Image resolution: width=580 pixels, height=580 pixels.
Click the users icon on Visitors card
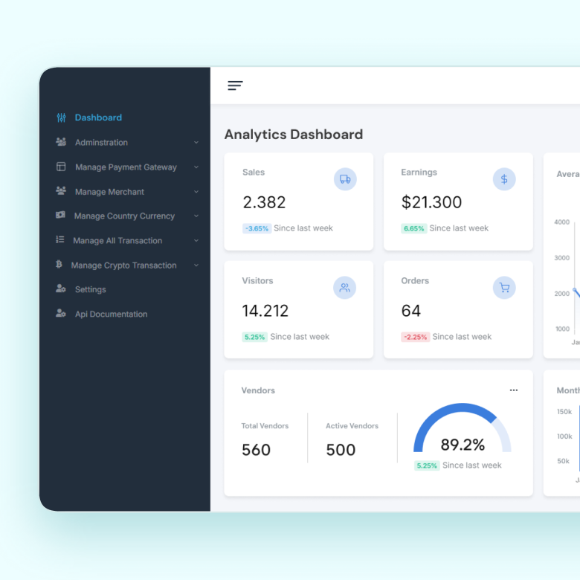[x=345, y=288]
